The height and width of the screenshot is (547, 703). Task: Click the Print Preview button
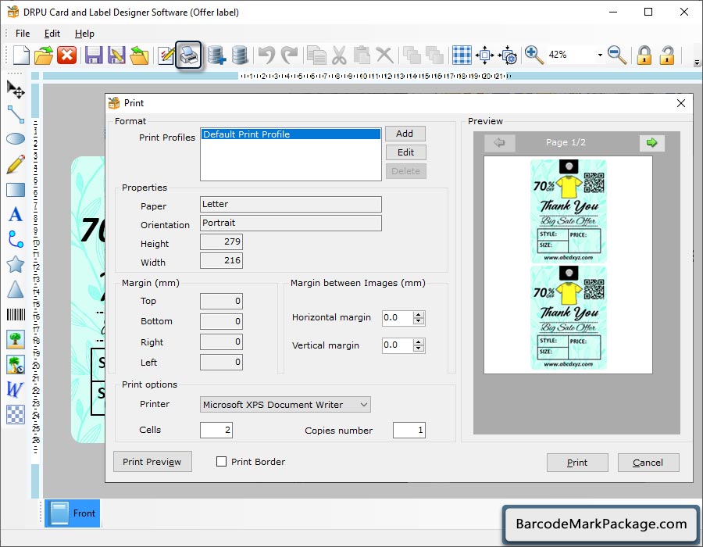152,462
